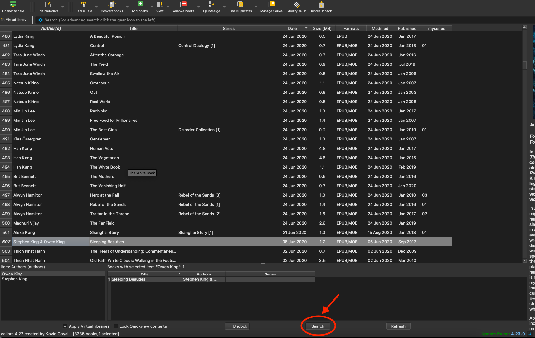Click the book list scroll-up arrow

pos(524,27)
